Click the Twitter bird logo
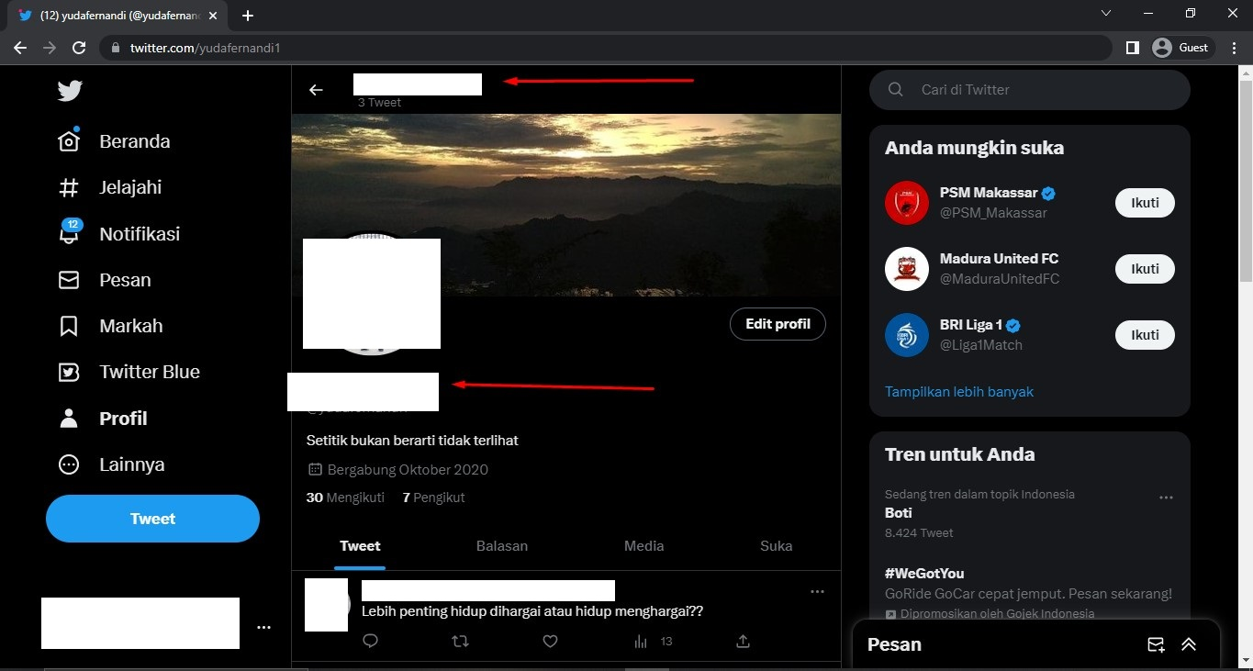This screenshot has height=671, width=1253. [70, 90]
